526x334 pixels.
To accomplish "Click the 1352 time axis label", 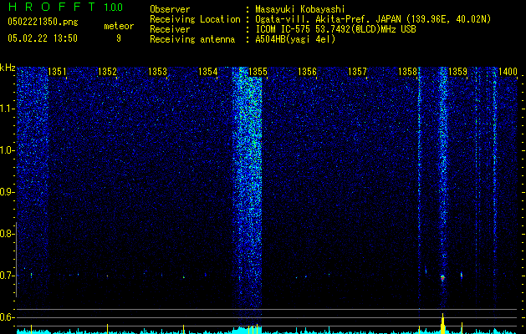I will (x=107, y=72).
